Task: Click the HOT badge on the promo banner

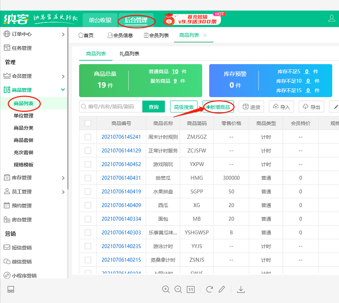Action: (219, 14)
